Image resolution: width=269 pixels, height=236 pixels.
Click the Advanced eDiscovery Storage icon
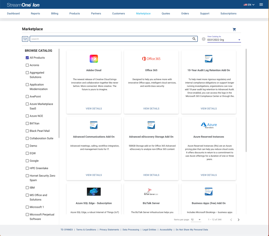tap(151, 125)
